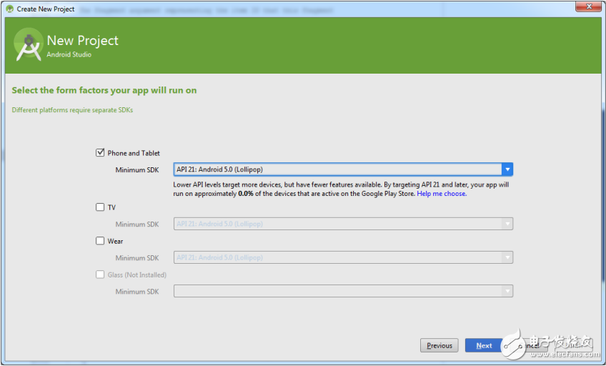Proceed with the Next button
Image resolution: width=606 pixels, height=366 pixels.
point(484,345)
